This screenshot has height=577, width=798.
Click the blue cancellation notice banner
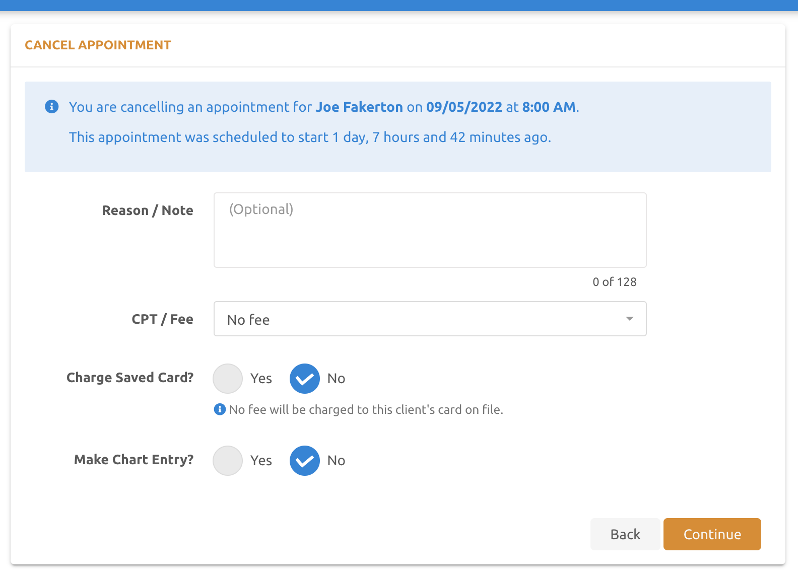398,126
